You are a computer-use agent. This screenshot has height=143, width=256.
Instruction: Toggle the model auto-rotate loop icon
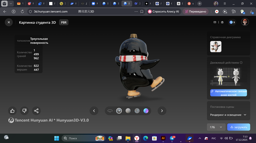[x=110, y=111]
